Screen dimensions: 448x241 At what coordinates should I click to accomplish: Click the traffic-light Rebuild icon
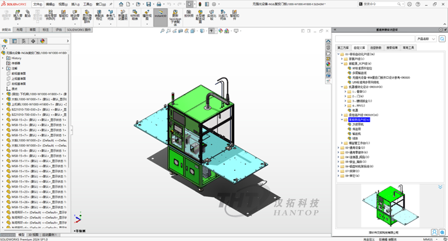click(x=200, y=4)
